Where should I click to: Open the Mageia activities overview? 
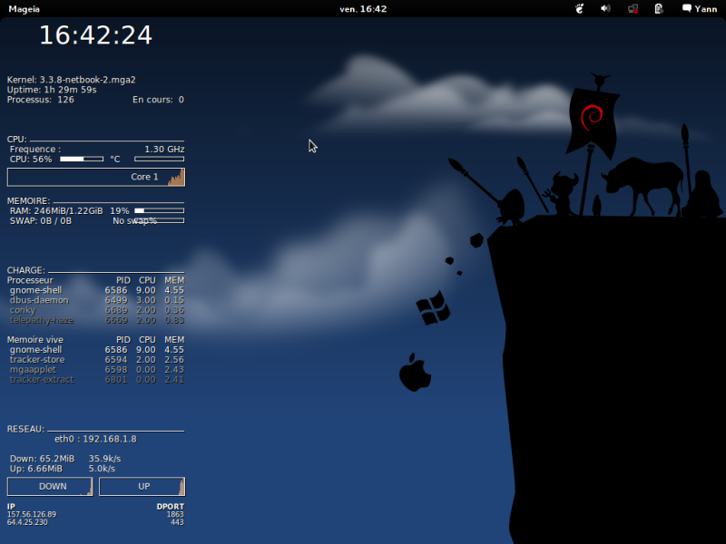pyautogui.click(x=25, y=9)
